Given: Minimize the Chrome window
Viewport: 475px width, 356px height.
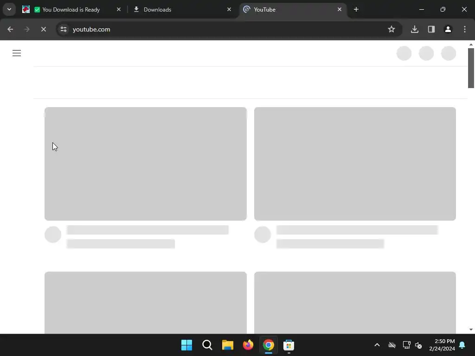Looking at the screenshot, I should pos(422,9).
